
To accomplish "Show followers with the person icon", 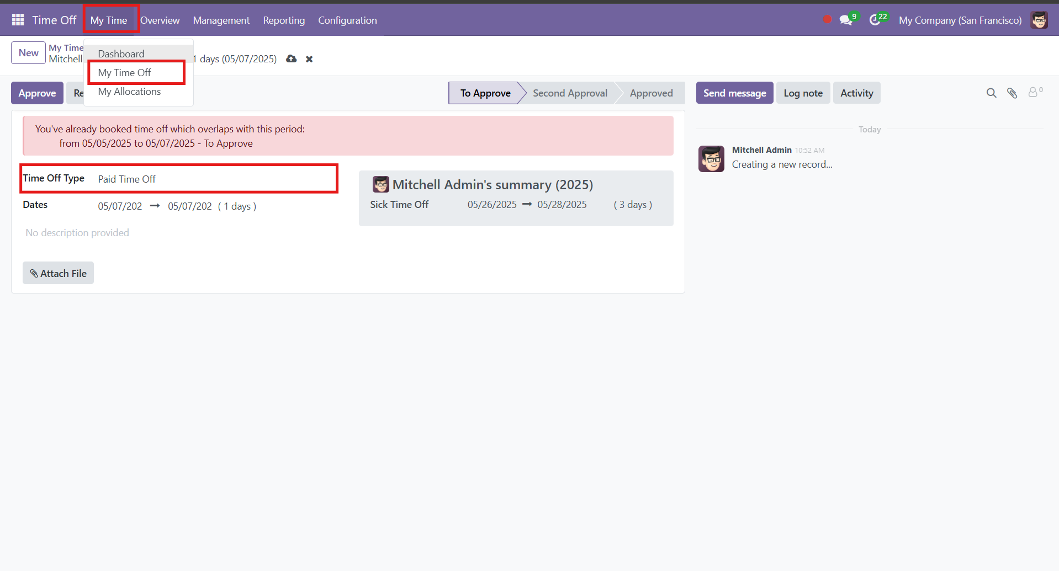I will 1034,92.
